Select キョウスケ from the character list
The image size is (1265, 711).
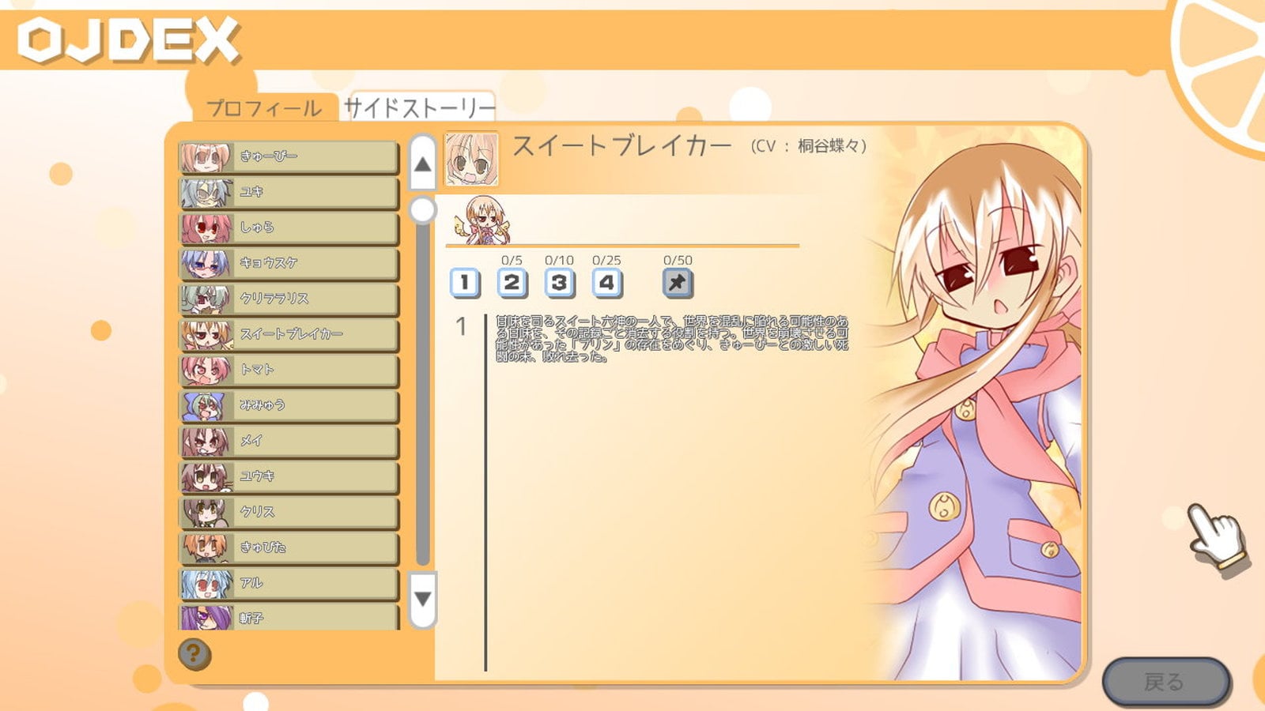click(x=289, y=263)
